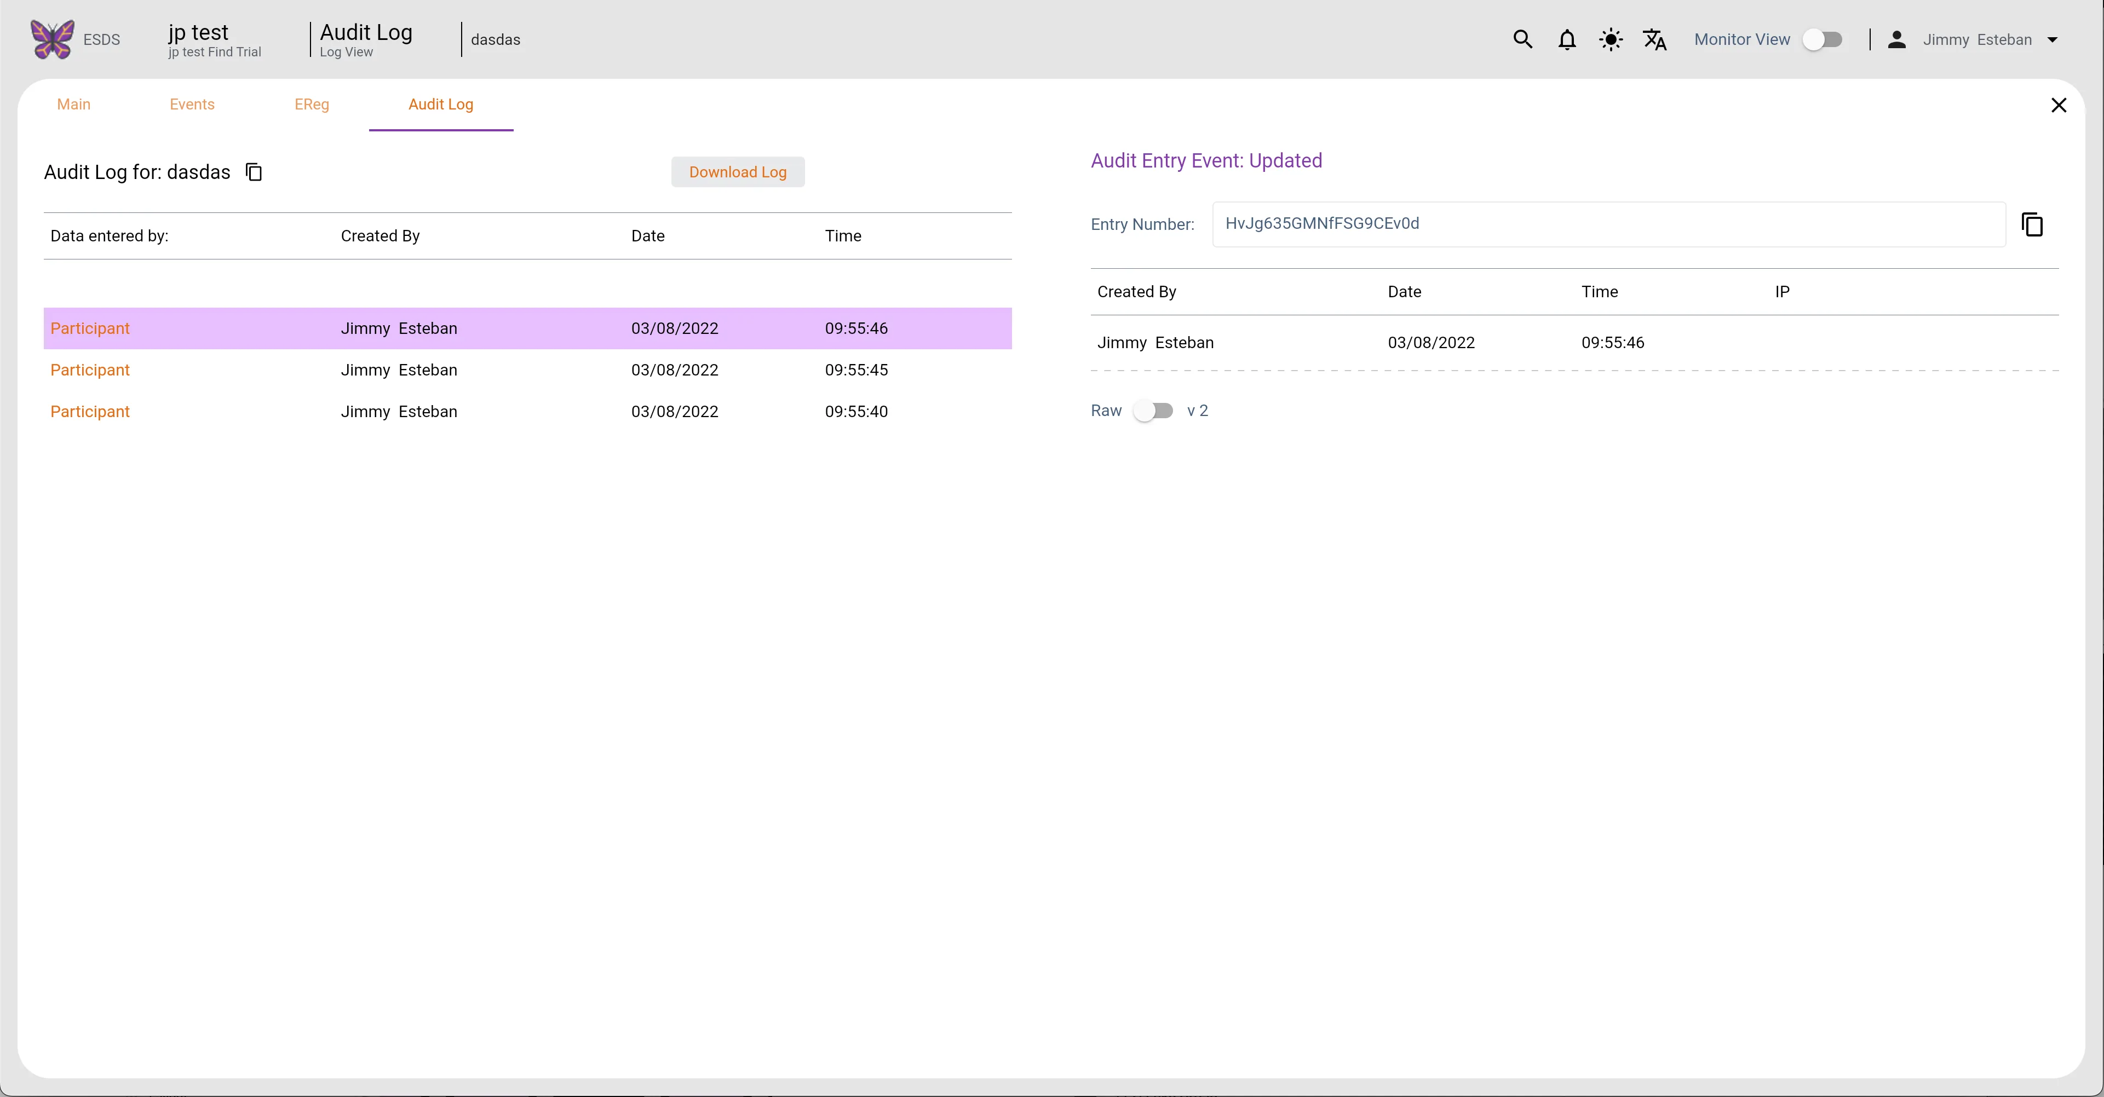This screenshot has width=2104, height=1097.
Task: Open jp test trial breadcrumb
Action: 214,39
